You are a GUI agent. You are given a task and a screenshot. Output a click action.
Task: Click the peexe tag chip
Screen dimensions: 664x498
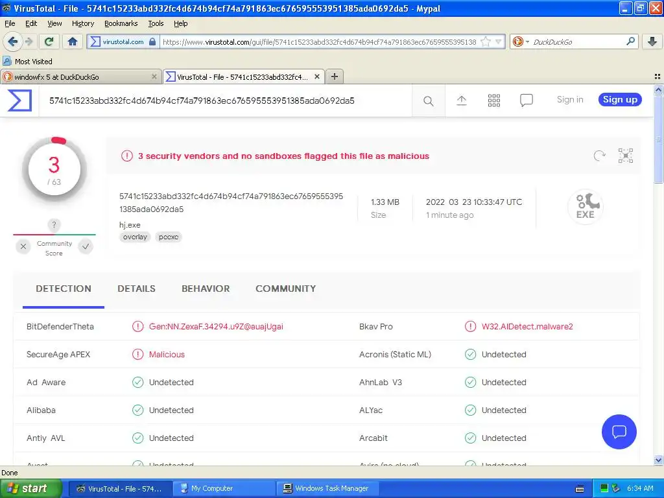point(169,237)
